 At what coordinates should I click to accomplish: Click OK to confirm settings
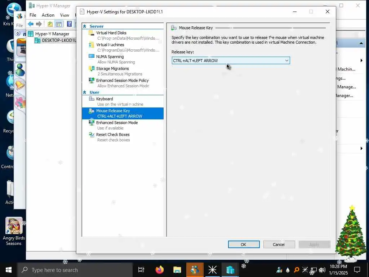pos(244,245)
